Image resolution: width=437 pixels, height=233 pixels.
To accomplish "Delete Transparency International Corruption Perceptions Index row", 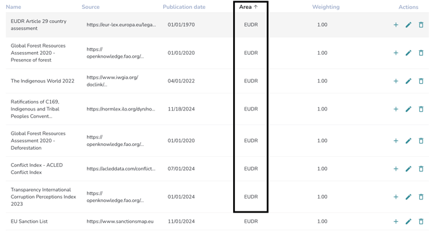I will coord(421,197).
